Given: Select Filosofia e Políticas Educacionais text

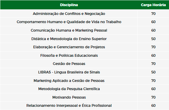Looking at the screenshot, I should pos(69,56).
